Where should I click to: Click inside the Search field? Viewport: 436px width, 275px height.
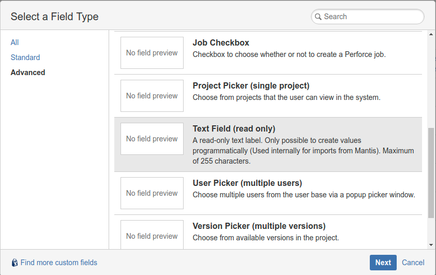pyautogui.click(x=370, y=17)
